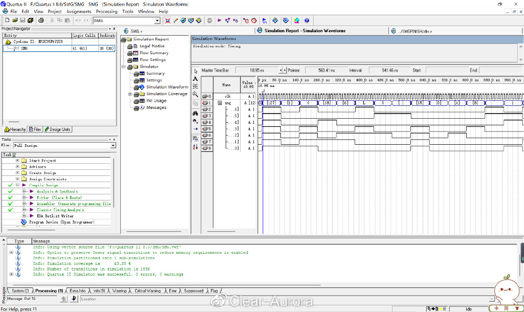Collapse the Compile Design task
Viewport: 524px width, 312px height.
17,185
